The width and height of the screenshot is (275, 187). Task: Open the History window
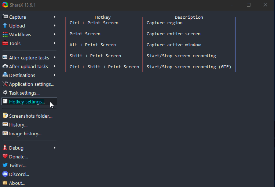(29, 125)
